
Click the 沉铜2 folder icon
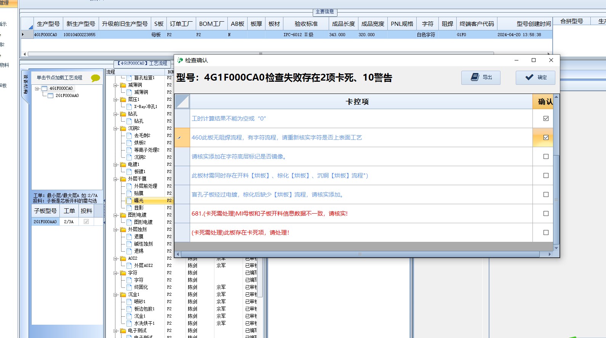[x=123, y=129]
